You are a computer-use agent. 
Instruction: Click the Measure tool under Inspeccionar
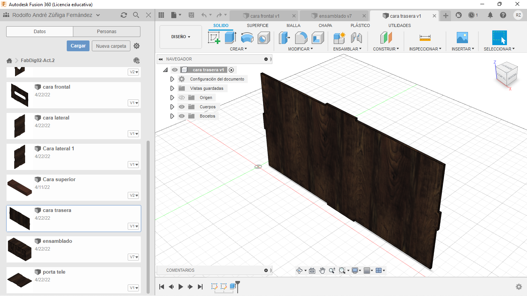tap(425, 38)
